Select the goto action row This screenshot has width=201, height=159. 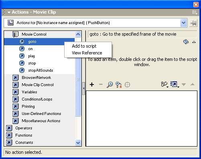point(39,42)
